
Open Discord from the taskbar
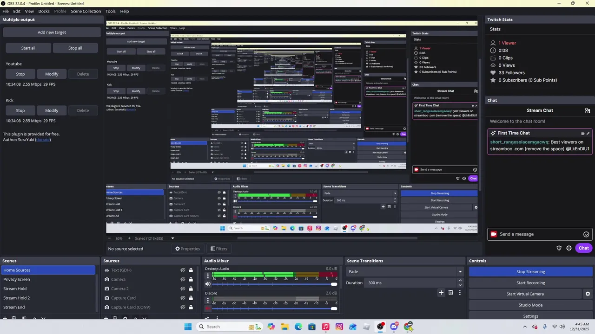click(394, 327)
